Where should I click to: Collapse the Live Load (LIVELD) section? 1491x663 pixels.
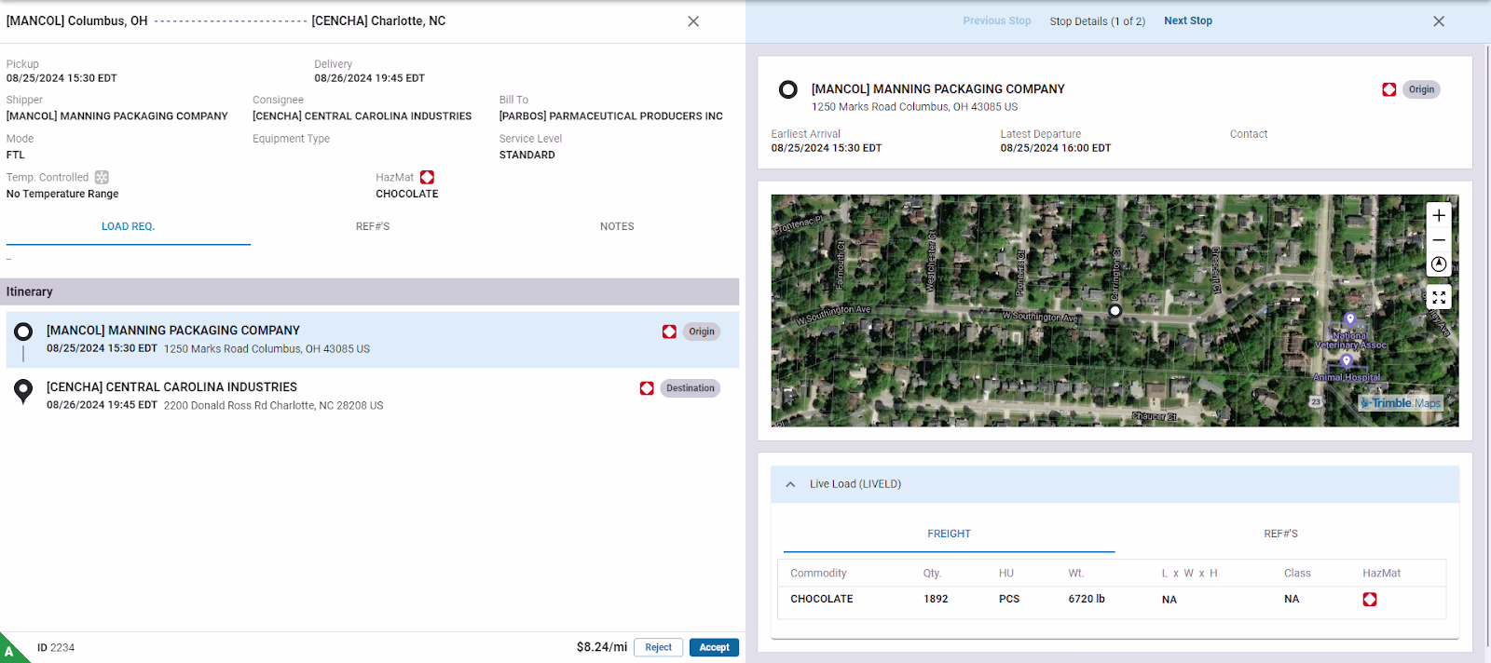[790, 484]
